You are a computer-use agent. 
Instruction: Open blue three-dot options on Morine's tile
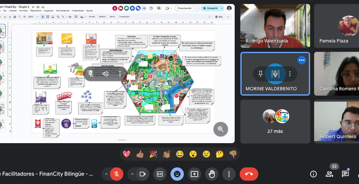click(x=302, y=60)
